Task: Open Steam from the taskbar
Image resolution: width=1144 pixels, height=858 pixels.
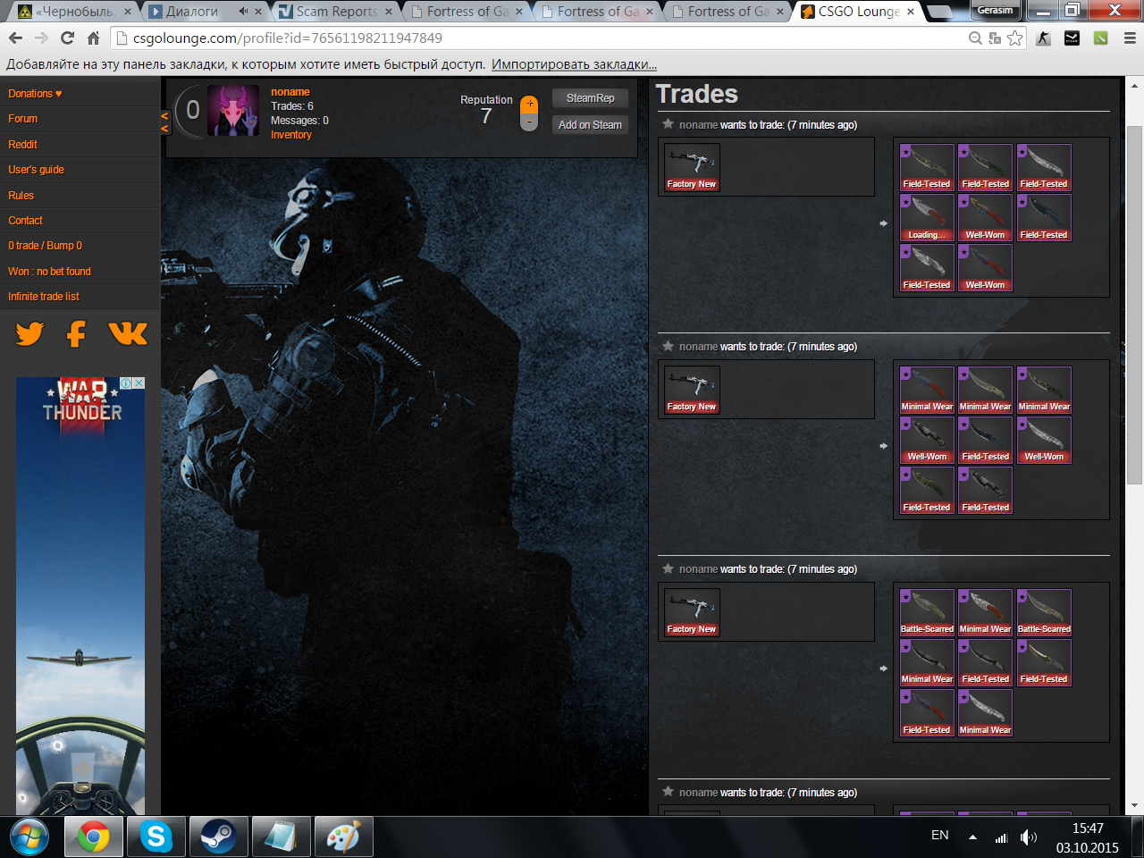Action: (x=217, y=837)
